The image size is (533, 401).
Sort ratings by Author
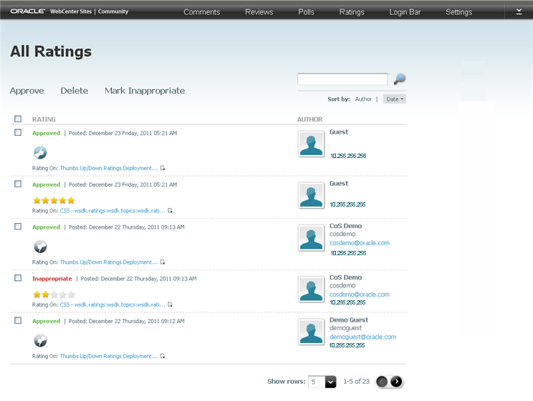coord(363,99)
